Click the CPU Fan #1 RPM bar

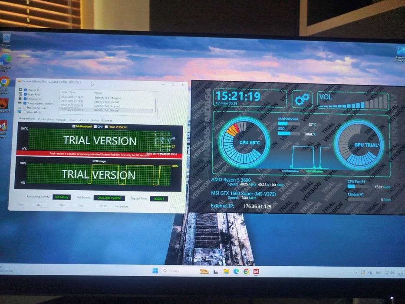click(x=360, y=186)
